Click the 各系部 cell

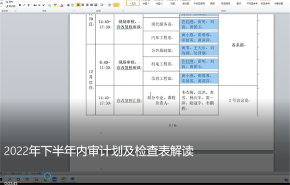click(238, 45)
